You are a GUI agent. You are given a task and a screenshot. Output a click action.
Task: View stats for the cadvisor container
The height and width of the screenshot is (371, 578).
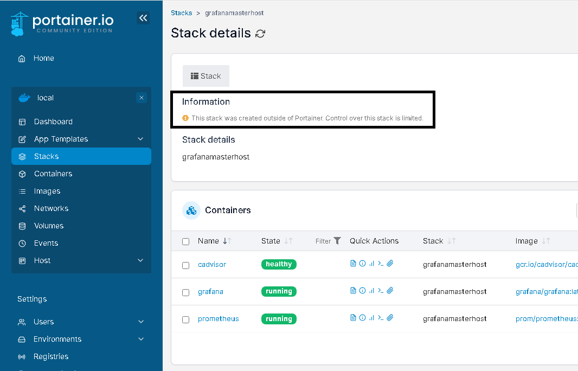(x=371, y=263)
